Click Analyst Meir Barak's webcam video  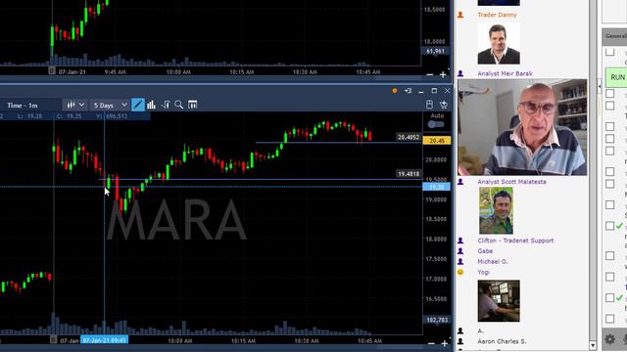[x=522, y=127]
